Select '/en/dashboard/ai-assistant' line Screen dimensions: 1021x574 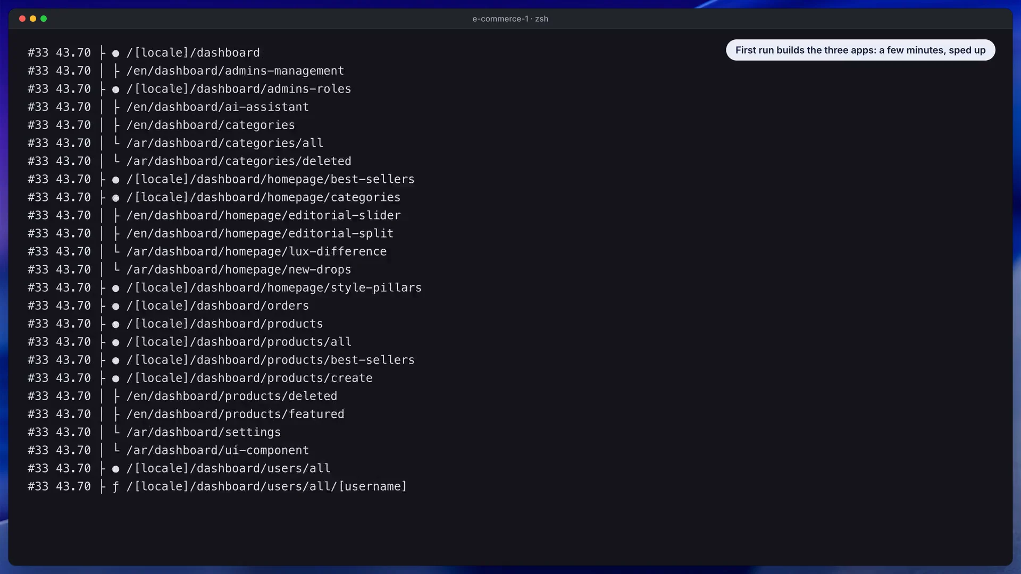coord(217,107)
